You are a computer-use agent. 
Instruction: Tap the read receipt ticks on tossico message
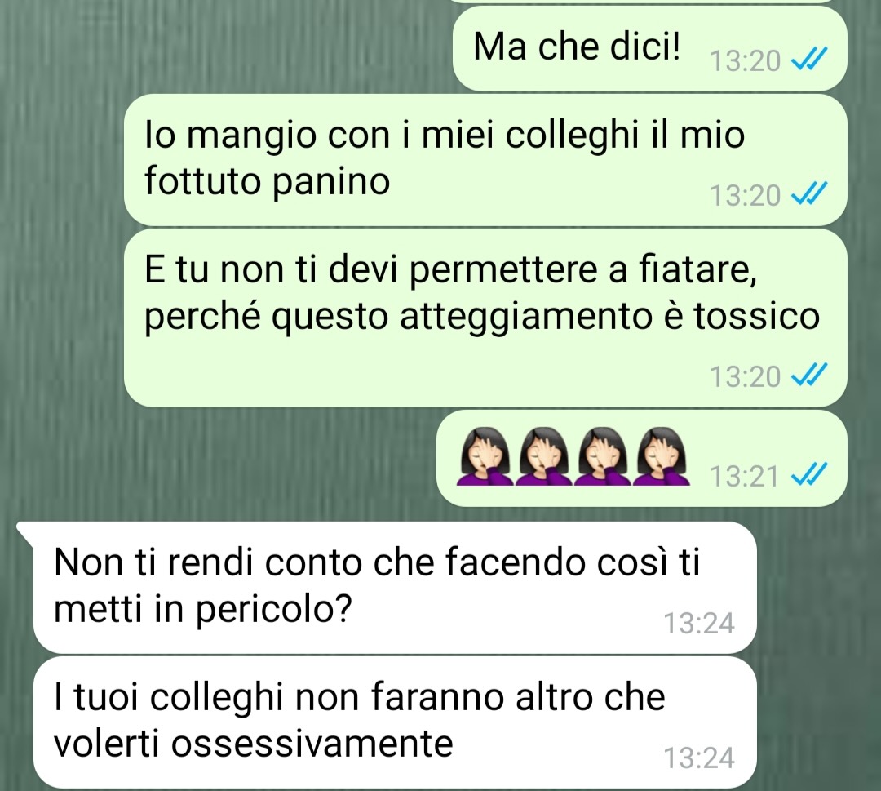click(809, 375)
